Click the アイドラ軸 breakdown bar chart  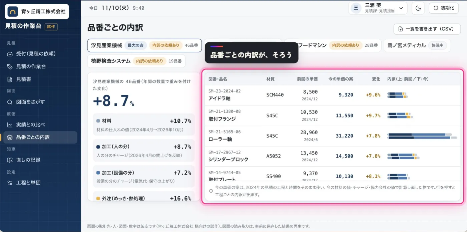point(397,95)
